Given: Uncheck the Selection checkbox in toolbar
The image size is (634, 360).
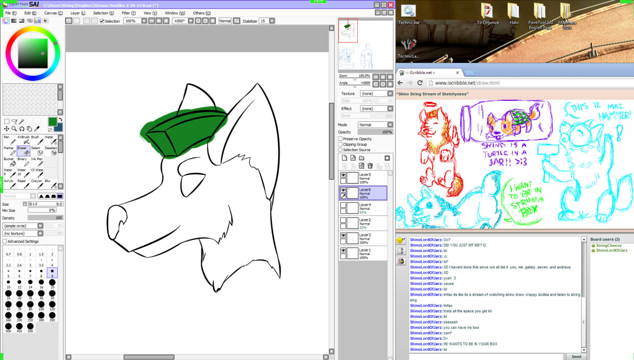Looking at the screenshot, I should [102, 21].
